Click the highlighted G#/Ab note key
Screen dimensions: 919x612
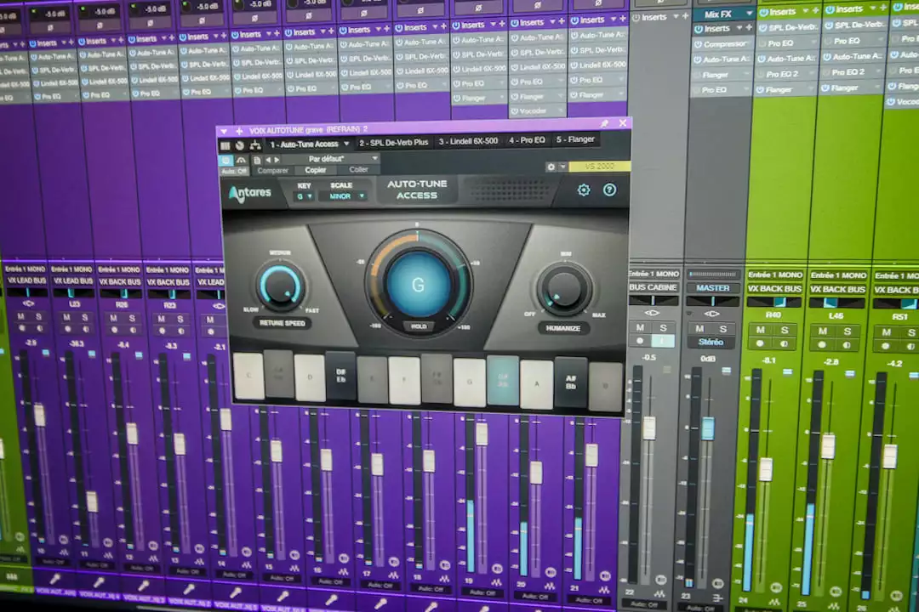(503, 379)
